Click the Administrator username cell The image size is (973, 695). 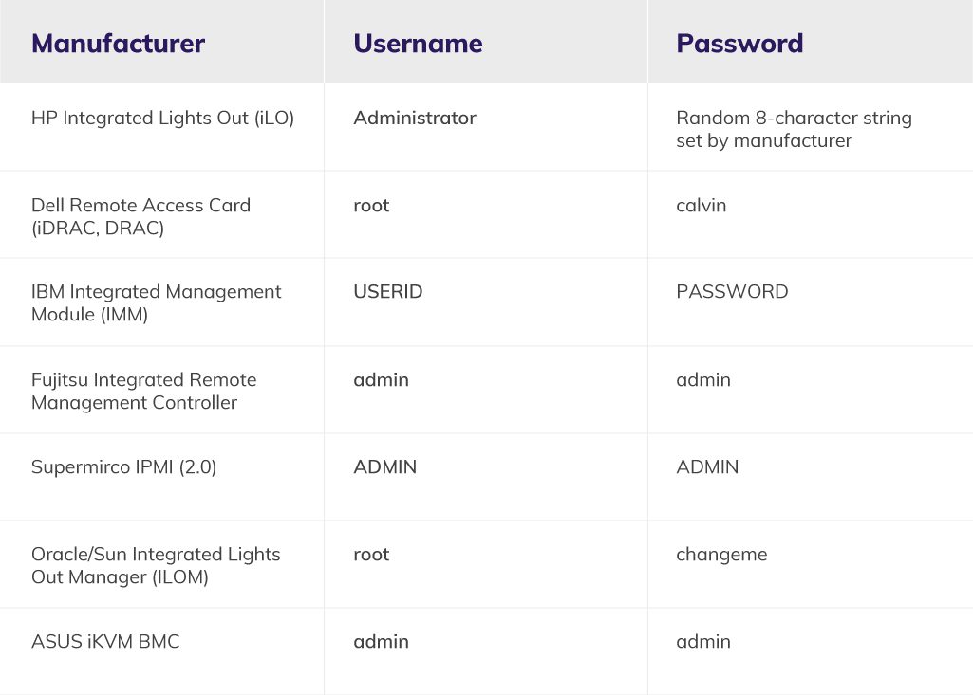pyautogui.click(x=415, y=119)
